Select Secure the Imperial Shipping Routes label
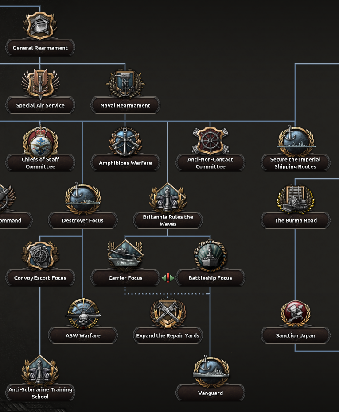 point(295,163)
